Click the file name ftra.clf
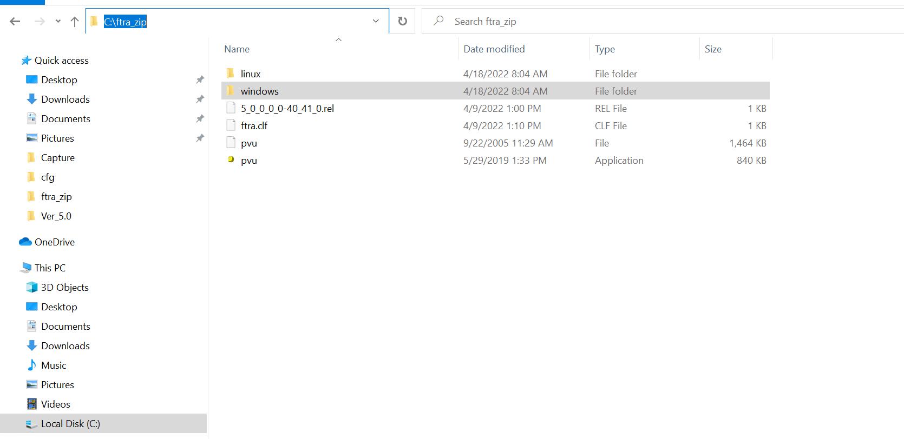This screenshot has width=904, height=439. [254, 126]
